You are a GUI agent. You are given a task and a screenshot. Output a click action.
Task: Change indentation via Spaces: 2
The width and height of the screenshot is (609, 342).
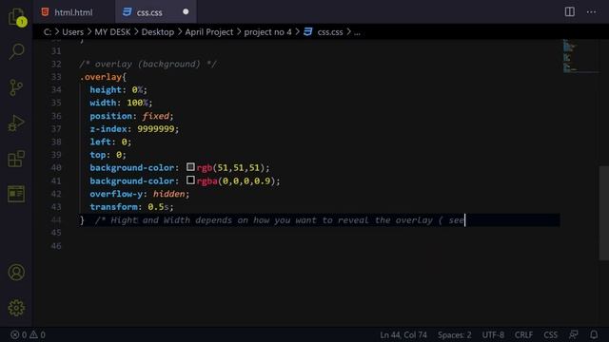pos(455,334)
